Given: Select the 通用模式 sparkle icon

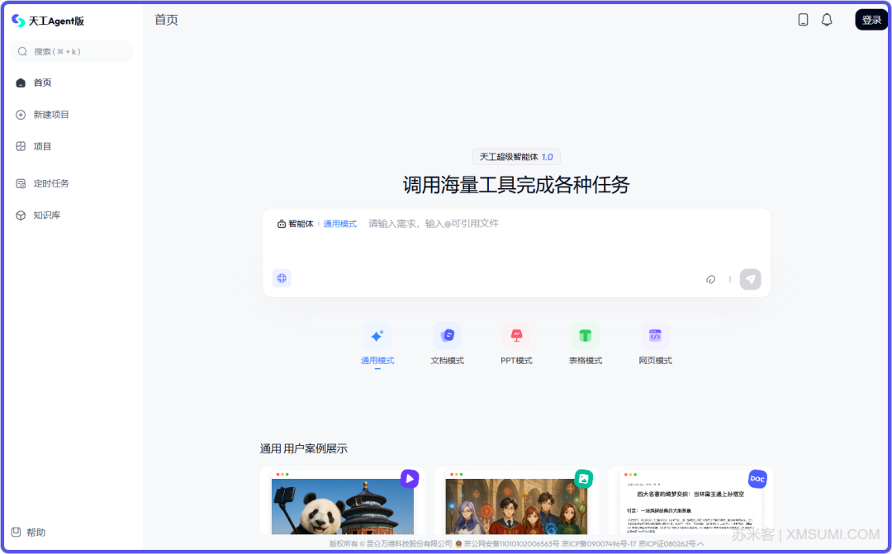Looking at the screenshot, I should (377, 336).
